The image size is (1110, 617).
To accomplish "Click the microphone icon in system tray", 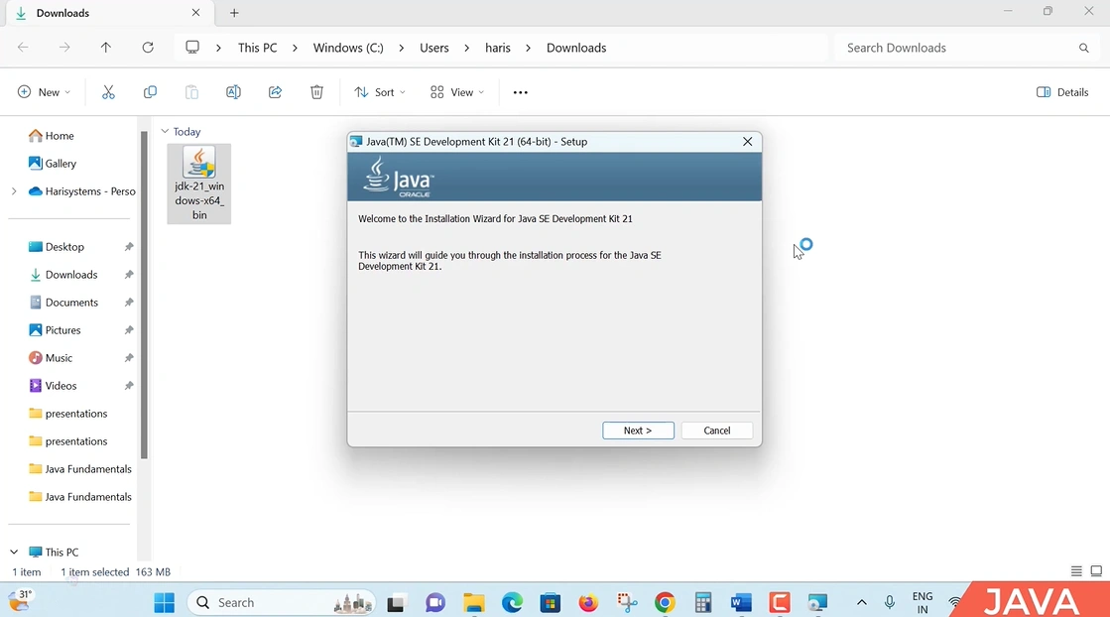I will click(x=890, y=603).
